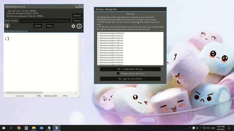
Task: Switch to PatchCleaner taskbar icon
Action: 57,128
